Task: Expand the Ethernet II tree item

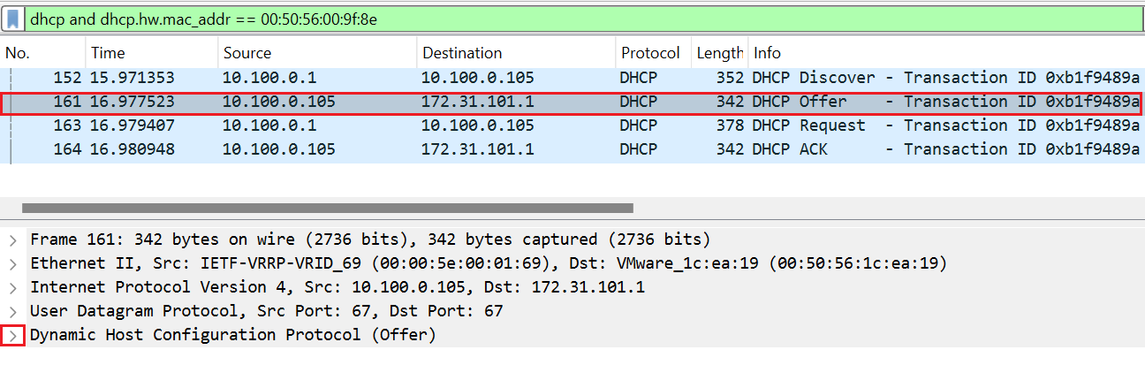Action: [x=12, y=263]
